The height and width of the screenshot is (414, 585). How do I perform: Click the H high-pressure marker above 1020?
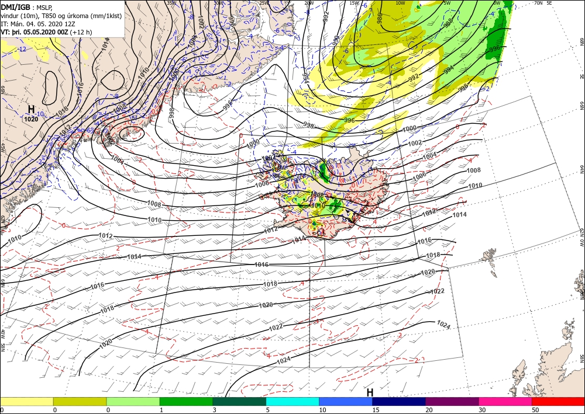pos(32,109)
